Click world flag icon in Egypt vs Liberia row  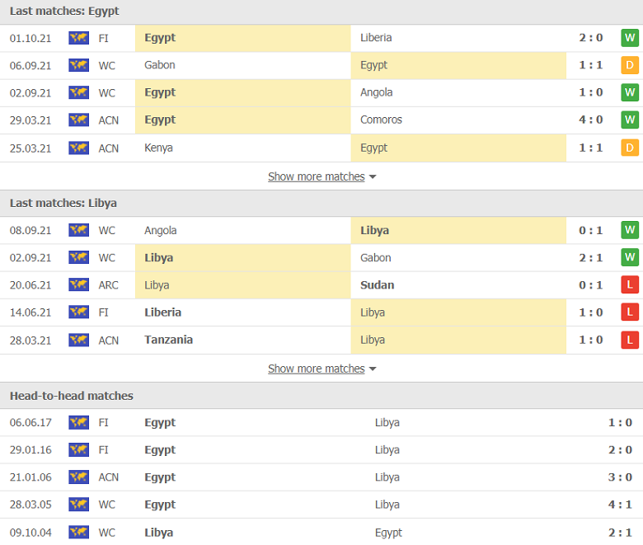point(78,38)
